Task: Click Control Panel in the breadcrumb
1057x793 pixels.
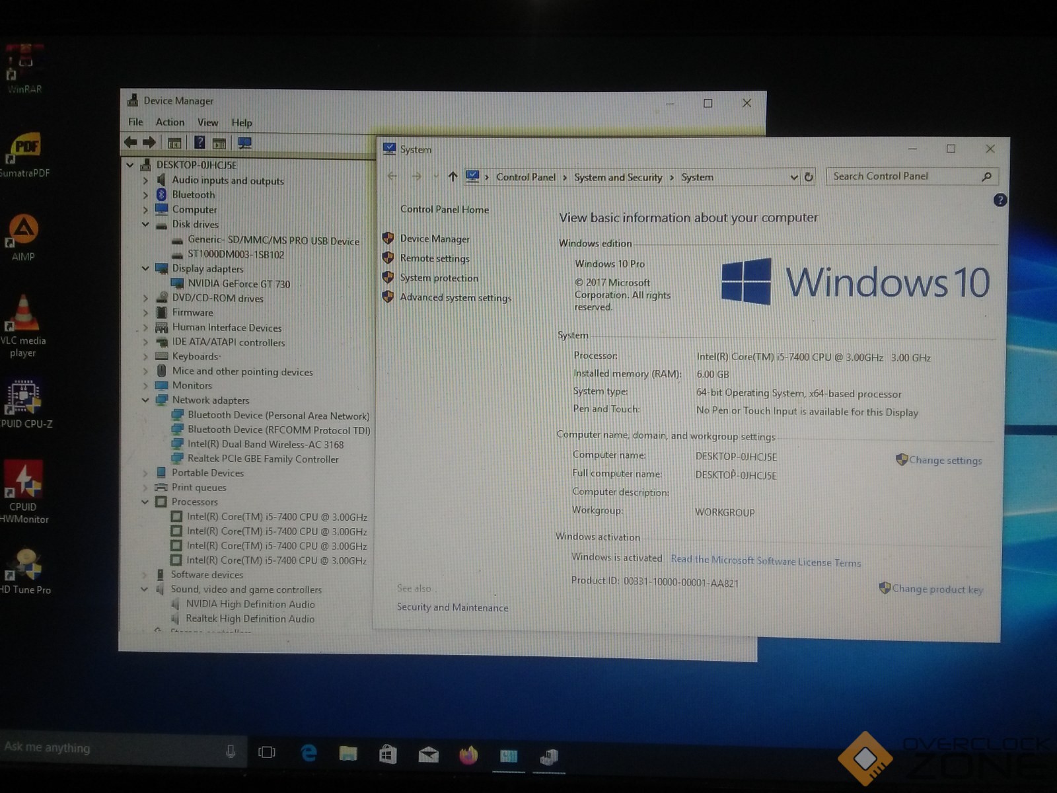Action: pos(526,177)
